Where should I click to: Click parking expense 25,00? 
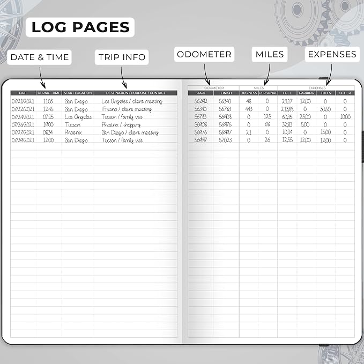[305, 117]
